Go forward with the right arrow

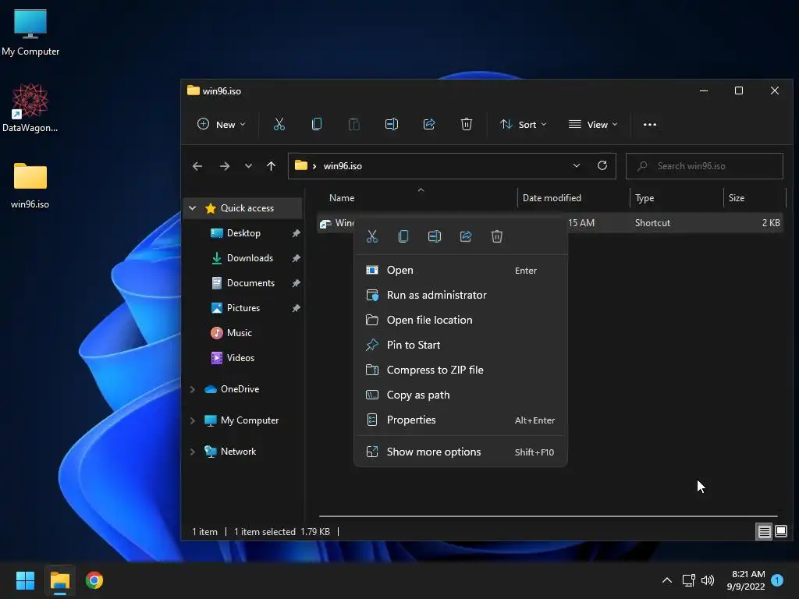click(224, 166)
